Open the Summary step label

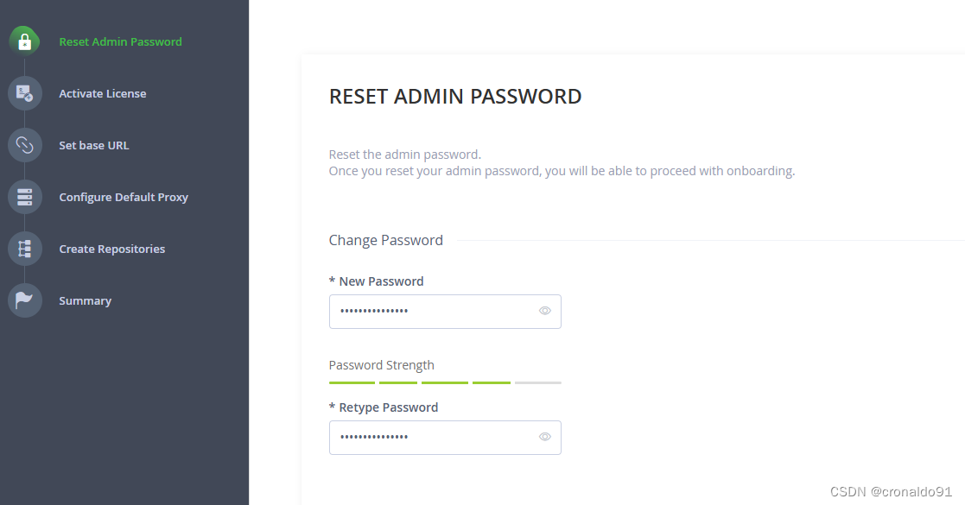tap(85, 300)
